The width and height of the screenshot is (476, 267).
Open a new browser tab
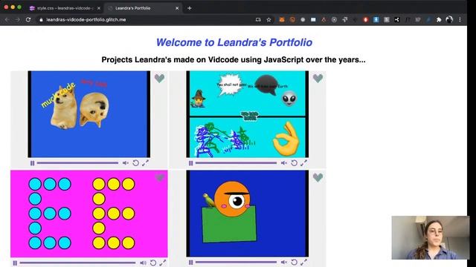click(190, 8)
